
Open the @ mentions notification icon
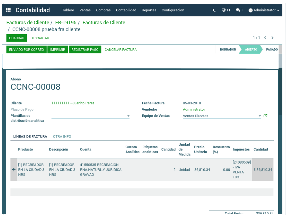226,10
